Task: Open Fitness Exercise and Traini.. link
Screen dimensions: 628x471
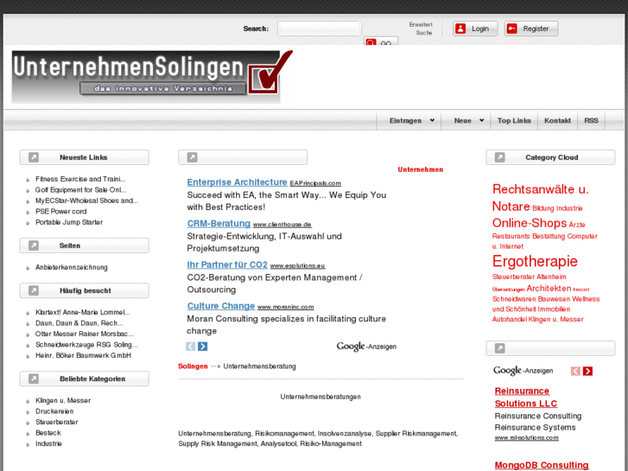Action: point(80,179)
